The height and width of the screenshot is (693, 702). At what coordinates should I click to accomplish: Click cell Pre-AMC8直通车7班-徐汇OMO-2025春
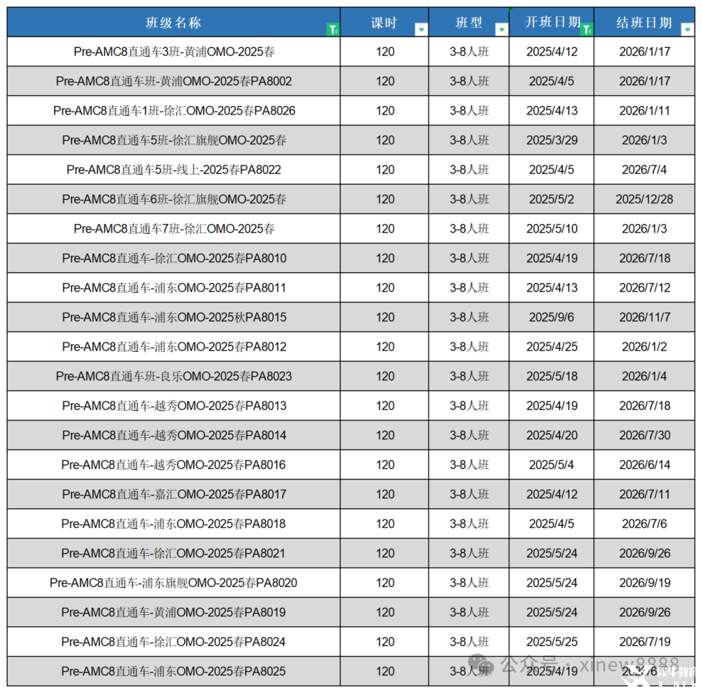174,228
